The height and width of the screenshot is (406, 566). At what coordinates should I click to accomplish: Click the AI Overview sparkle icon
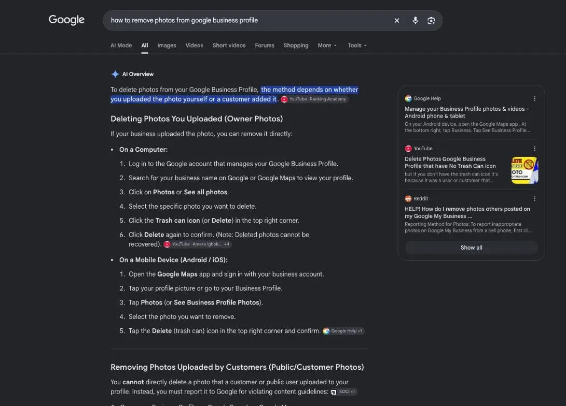pos(115,74)
